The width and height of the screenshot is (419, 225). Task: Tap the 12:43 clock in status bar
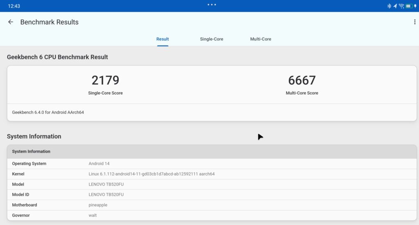[x=14, y=6]
